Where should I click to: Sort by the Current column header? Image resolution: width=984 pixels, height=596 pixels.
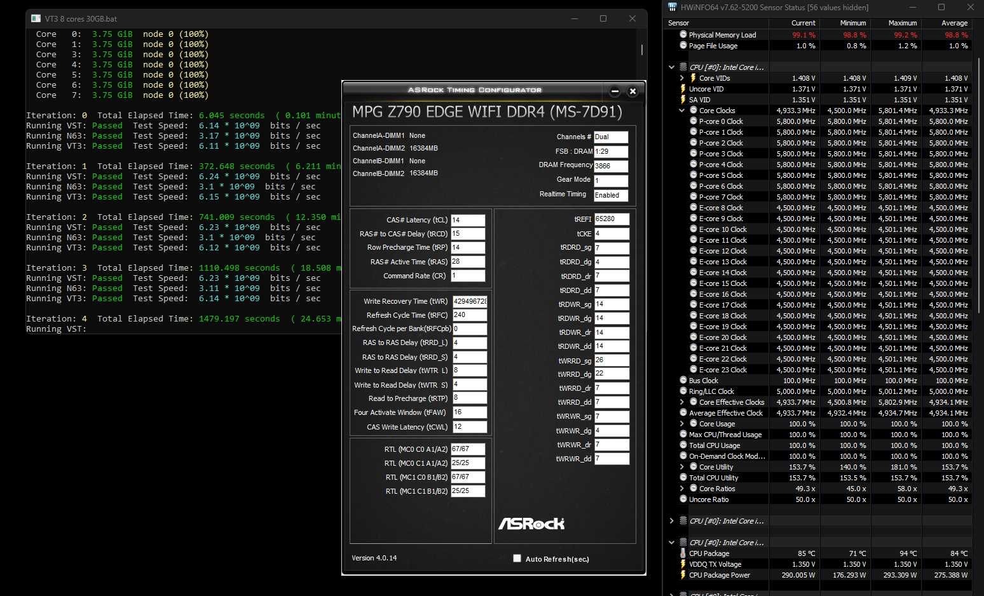pos(795,23)
